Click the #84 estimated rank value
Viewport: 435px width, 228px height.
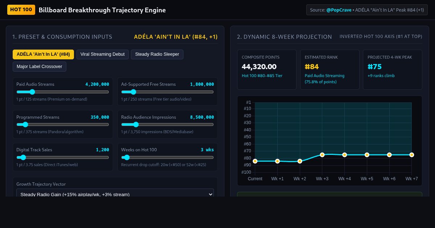pos(312,67)
